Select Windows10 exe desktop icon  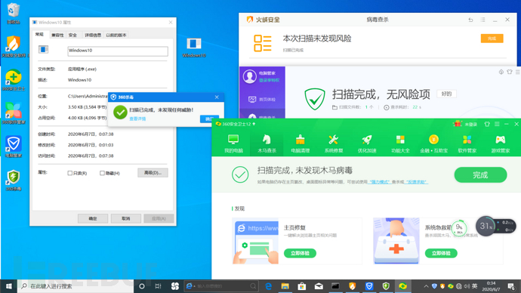194,48
